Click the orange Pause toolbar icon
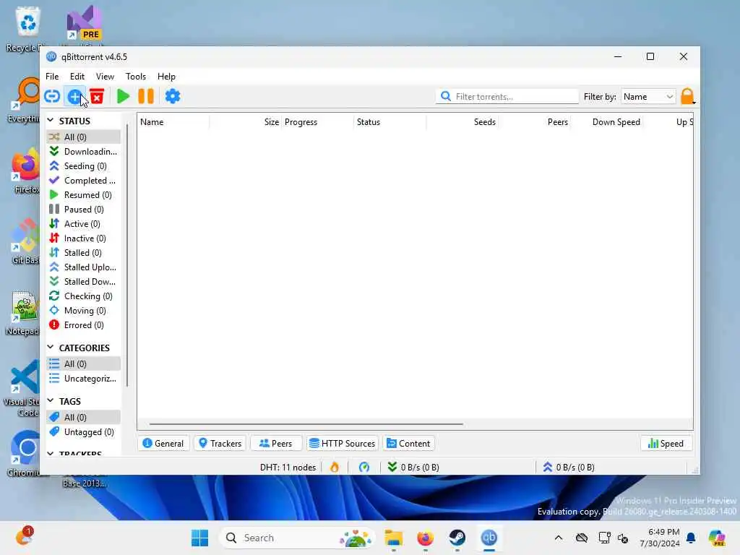Screen dimensions: 740x555 click(x=146, y=96)
